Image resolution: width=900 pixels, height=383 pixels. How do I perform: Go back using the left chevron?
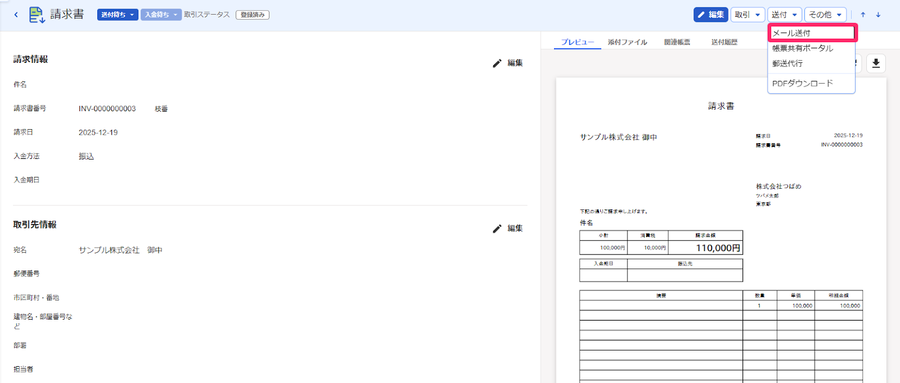click(x=16, y=15)
